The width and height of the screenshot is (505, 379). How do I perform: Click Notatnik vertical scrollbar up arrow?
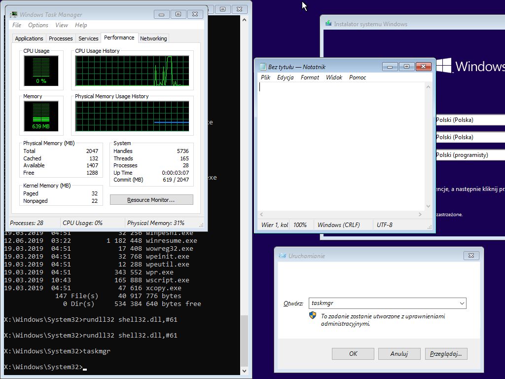pos(429,87)
